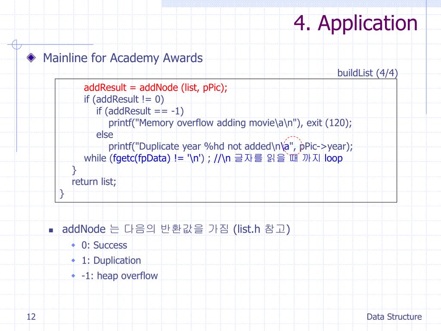441x331 pixels.
Task: Click the small diamond bullet before '1: Duplication'
Action: [73, 260]
